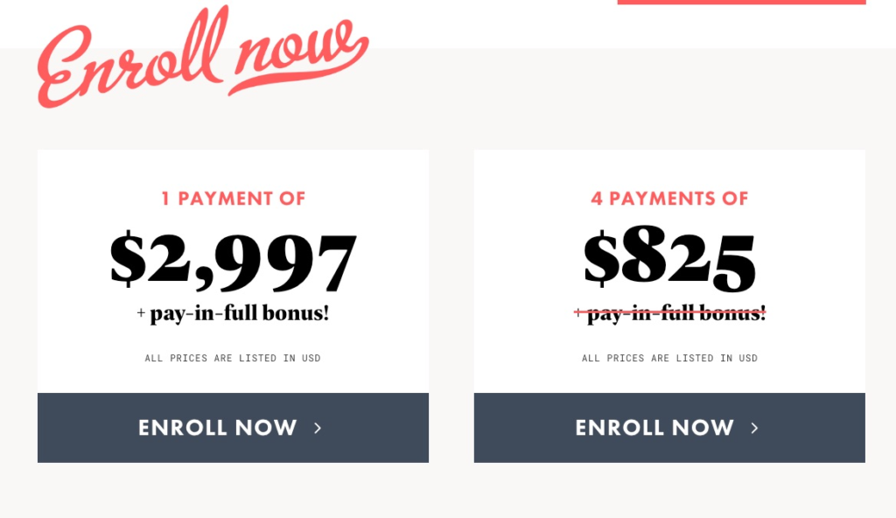The height and width of the screenshot is (518, 896).
Task: Click the USD price note under the $825 plan
Action: click(x=669, y=358)
